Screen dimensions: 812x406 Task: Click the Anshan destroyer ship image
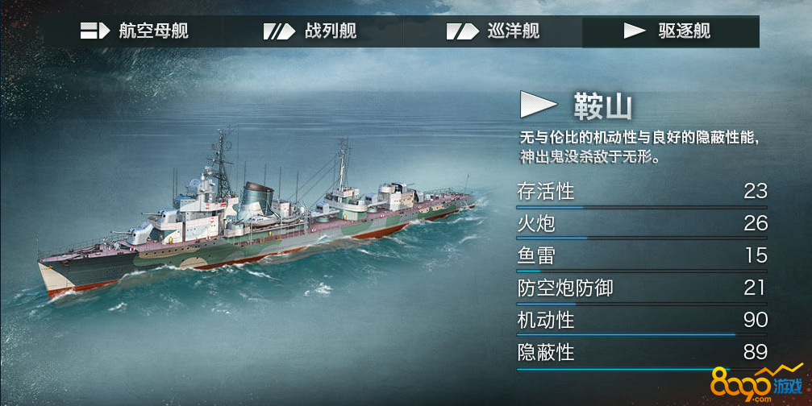coord(256,214)
